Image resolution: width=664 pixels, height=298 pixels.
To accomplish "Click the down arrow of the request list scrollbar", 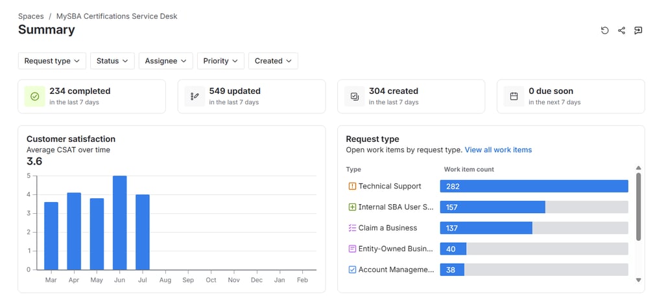I will point(639,280).
